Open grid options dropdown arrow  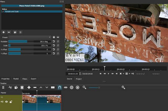pos(129,74)
